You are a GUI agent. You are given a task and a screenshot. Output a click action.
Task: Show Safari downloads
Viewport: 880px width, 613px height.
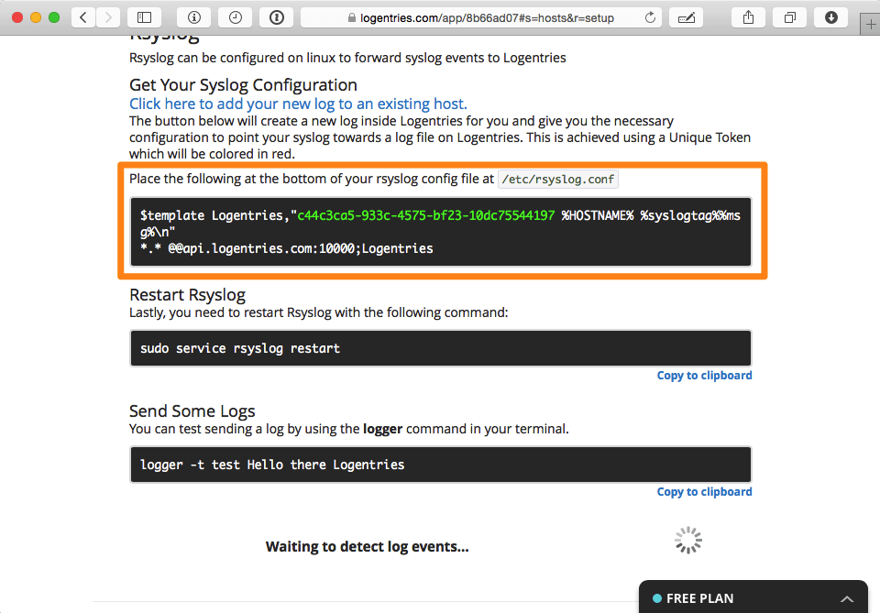(x=831, y=17)
